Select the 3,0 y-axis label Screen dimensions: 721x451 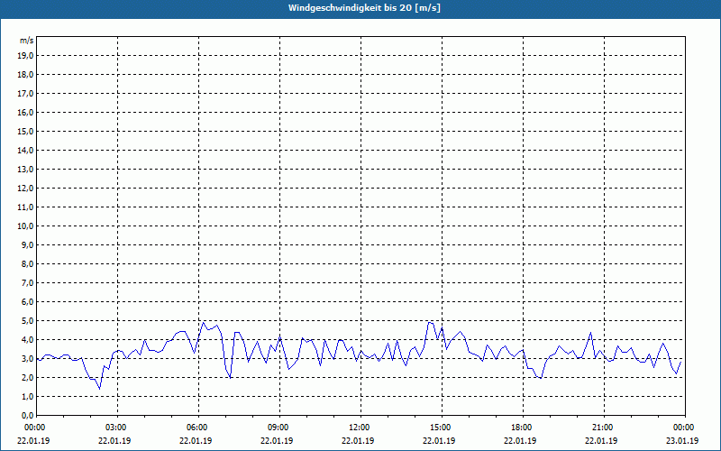tap(27, 358)
